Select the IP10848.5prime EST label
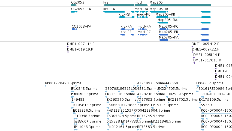 [84, 89]
